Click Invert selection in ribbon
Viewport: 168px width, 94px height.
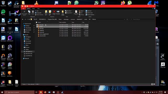tap(90, 15)
